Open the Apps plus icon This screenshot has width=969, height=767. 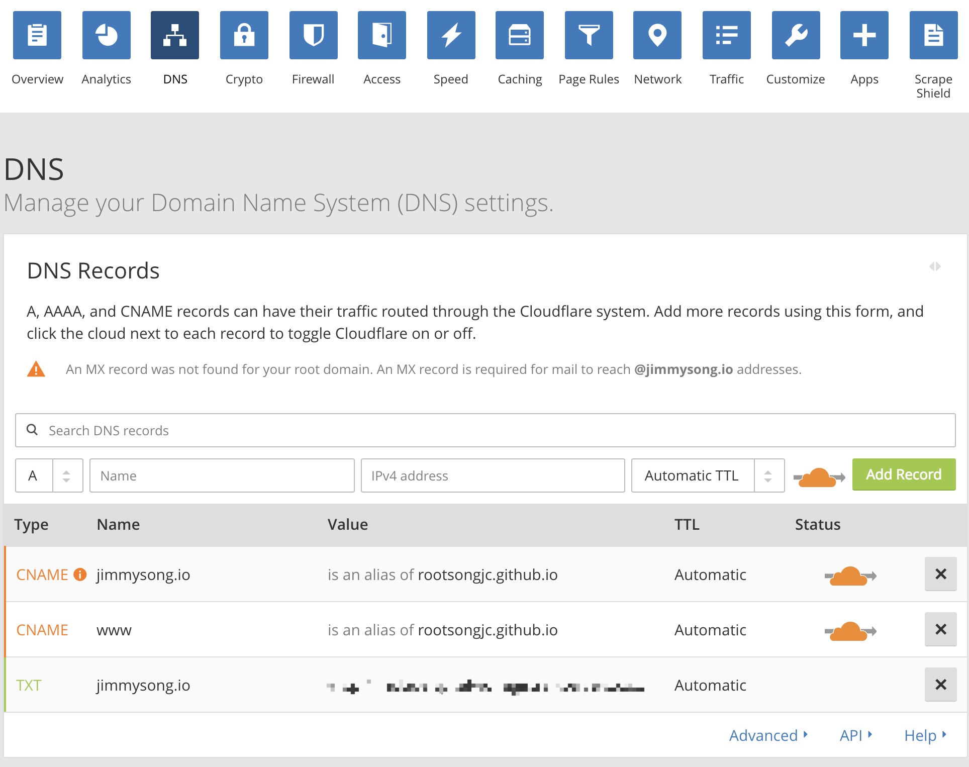tap(864, 35)
